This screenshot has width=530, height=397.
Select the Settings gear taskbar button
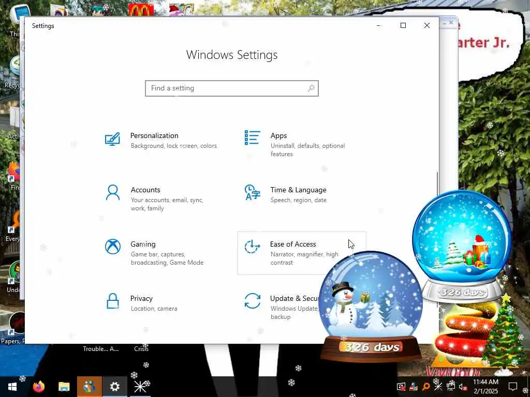coord(114,387)
